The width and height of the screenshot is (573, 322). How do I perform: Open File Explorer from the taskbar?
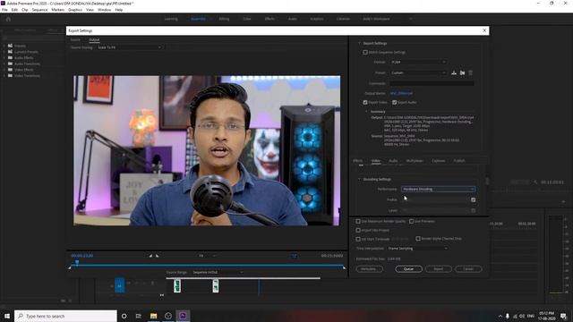153,316
